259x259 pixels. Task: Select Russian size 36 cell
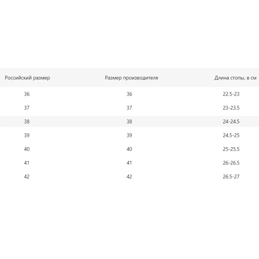pyautogui.click(x=27, y=94)
